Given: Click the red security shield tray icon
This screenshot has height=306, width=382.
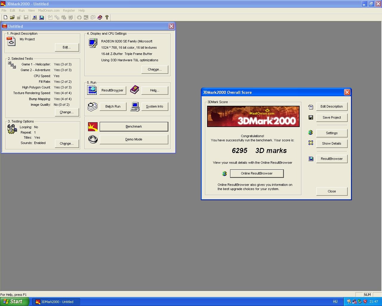Looking at the screenshot, I should coord(365,302).
